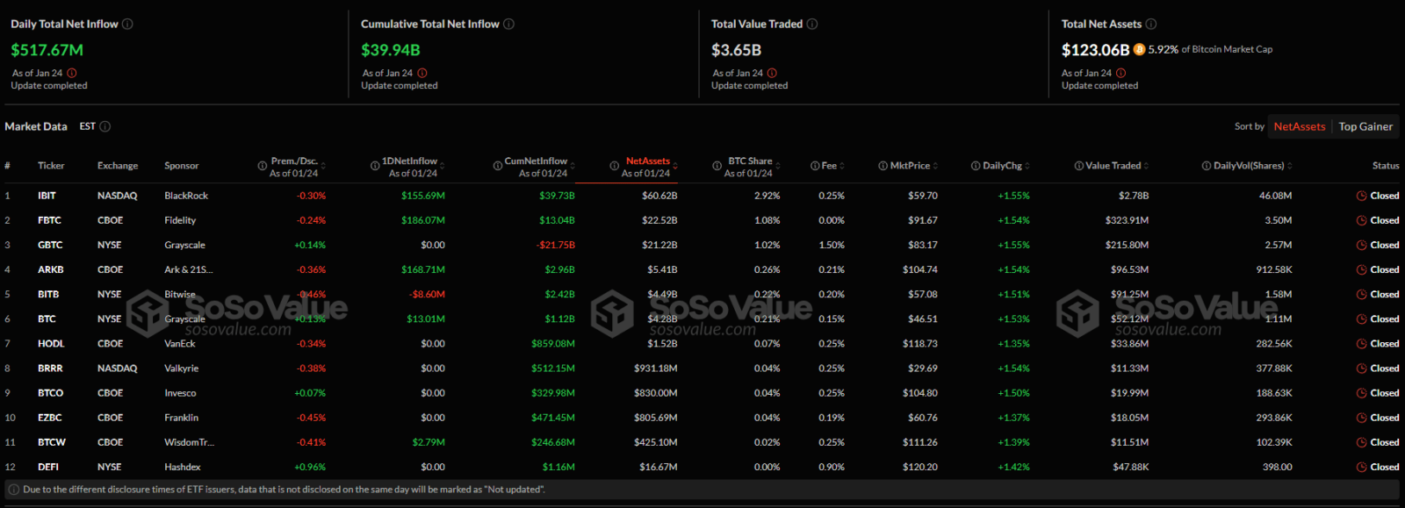Click info icon beside Total Value Traded

[812, 24]
